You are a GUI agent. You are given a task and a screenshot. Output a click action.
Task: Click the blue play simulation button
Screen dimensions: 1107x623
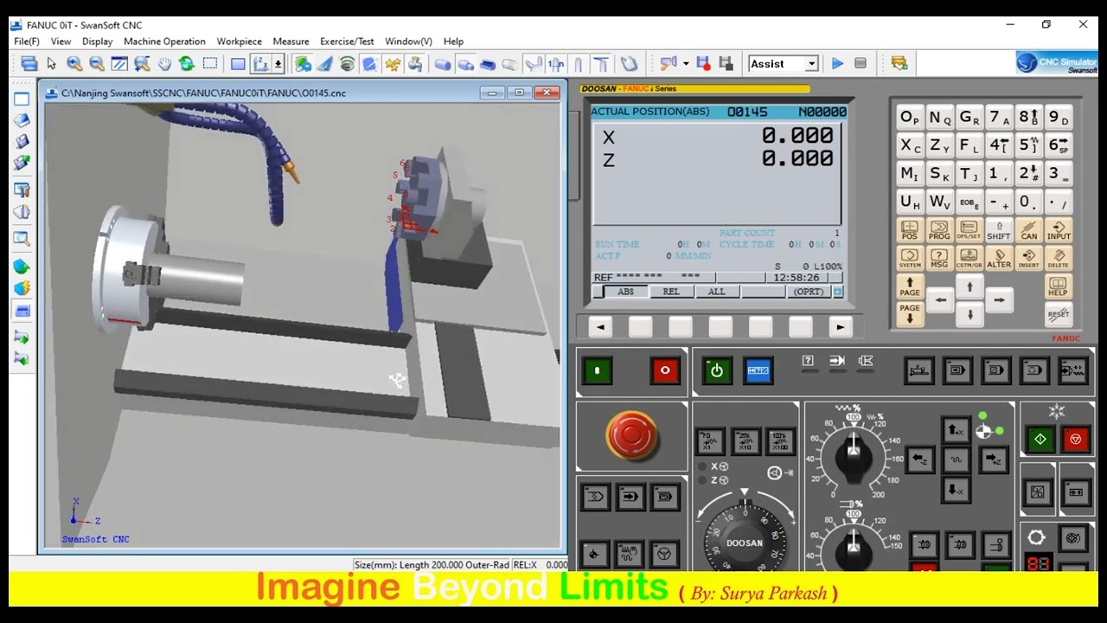(x=837, y=63)
